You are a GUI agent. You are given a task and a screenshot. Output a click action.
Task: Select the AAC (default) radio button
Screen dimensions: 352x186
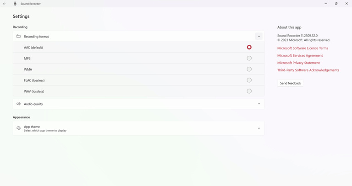(249, 47)
